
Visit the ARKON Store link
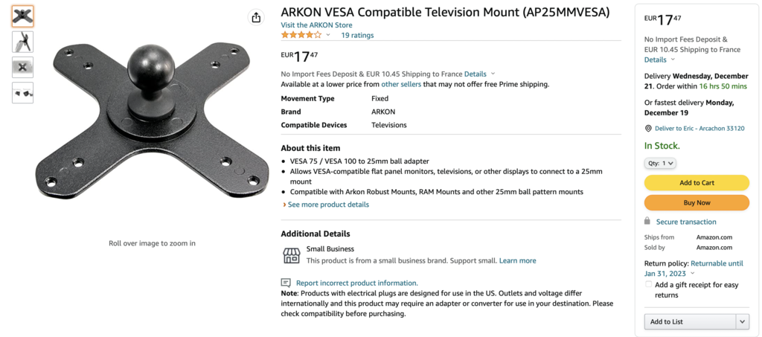pos(316,25)
